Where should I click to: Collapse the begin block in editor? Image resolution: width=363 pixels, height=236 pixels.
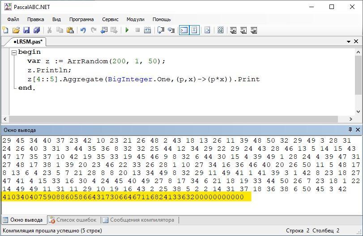14,52
